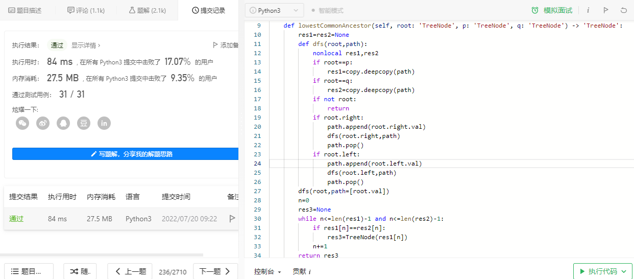Start a 模拟面试 mock interview
Screen dimensions: 634x279
[552, 10]
